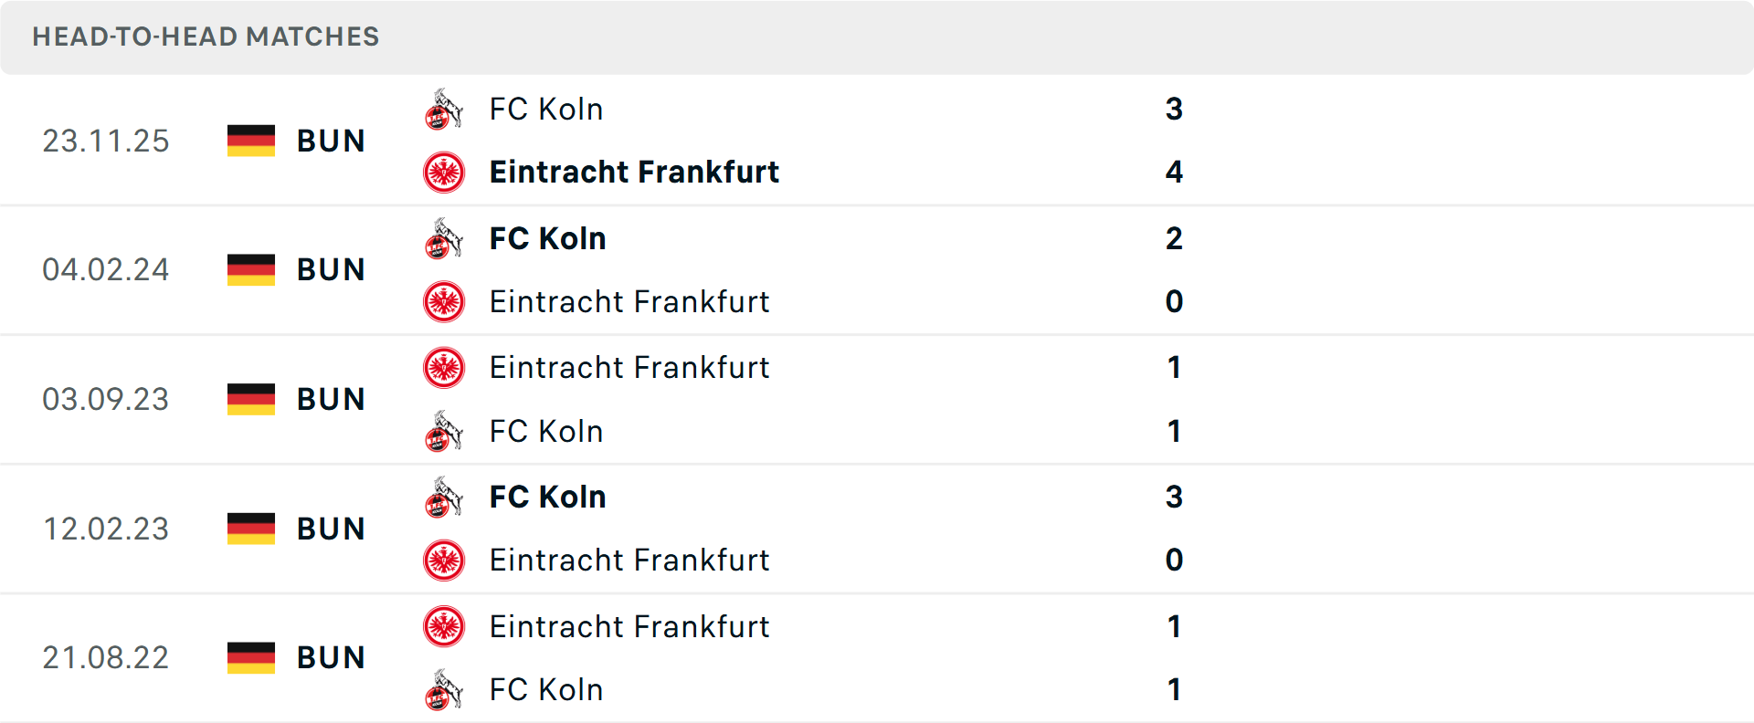The height and width of the screenshot is (723, 1754).
Task: Click the HEAD-TO-HEAD MATCHES header
Action: click(x=206, y=37)
